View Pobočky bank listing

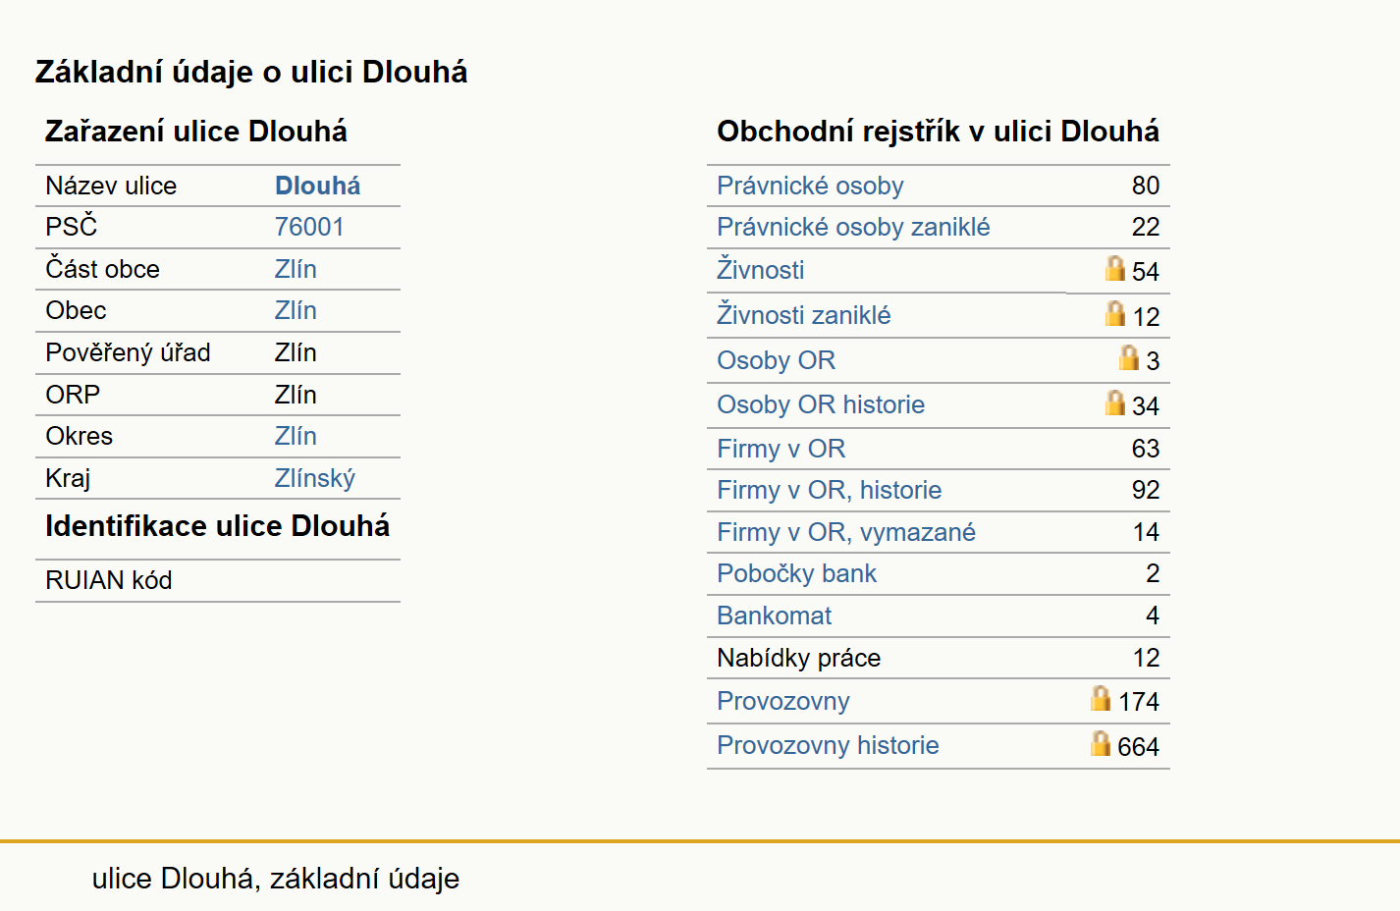coord(796,573)
